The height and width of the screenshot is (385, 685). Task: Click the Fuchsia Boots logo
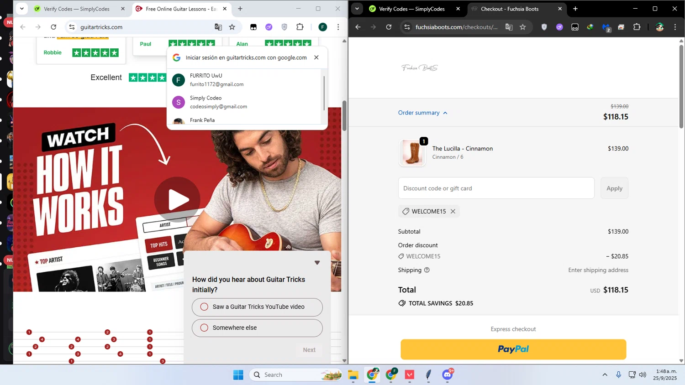click(420, 68)
